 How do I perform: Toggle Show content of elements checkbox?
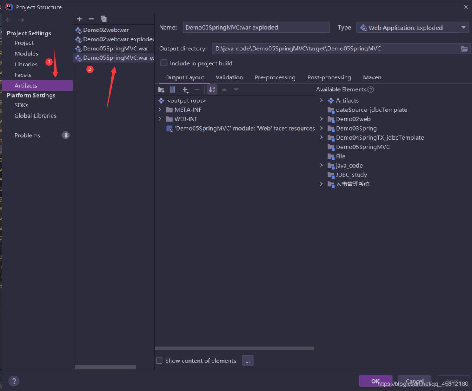tap(159, 361)
